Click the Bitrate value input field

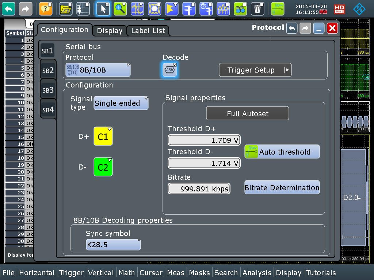[x=199, y=188]
